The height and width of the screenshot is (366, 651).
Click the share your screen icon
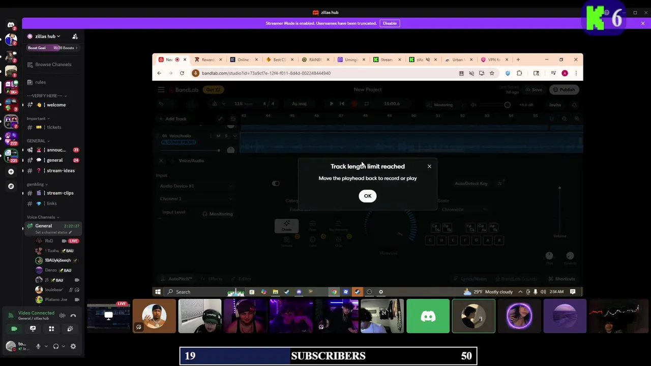tap(33, 329)
